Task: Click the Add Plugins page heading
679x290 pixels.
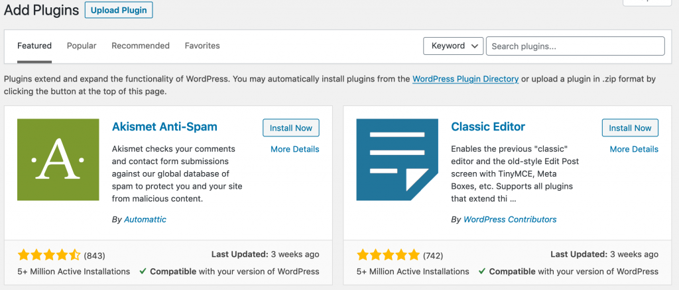Action: (41, 11)
